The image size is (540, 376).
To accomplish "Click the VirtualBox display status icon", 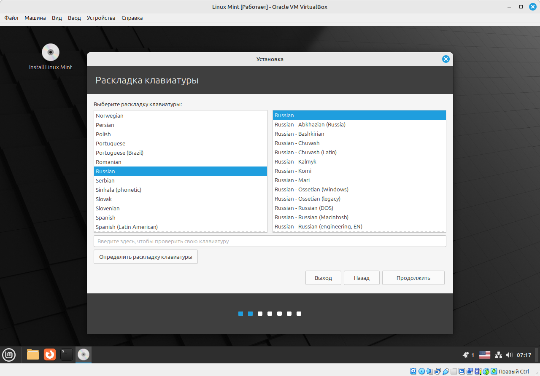I will [x=462, y=371].
